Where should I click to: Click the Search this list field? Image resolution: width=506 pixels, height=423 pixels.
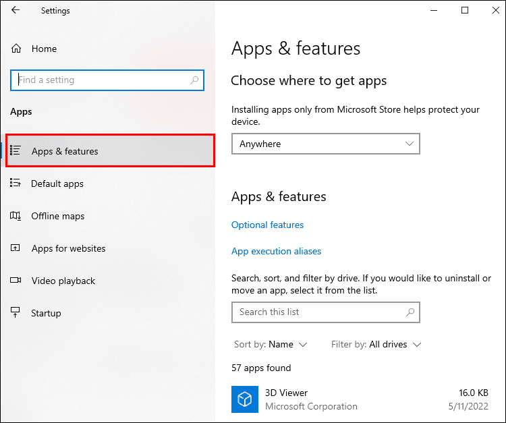(x=326, y=312)
